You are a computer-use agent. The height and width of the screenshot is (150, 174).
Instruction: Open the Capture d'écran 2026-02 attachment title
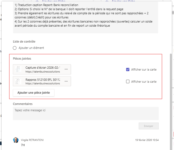pyautogui.click(x=43, y=68)
